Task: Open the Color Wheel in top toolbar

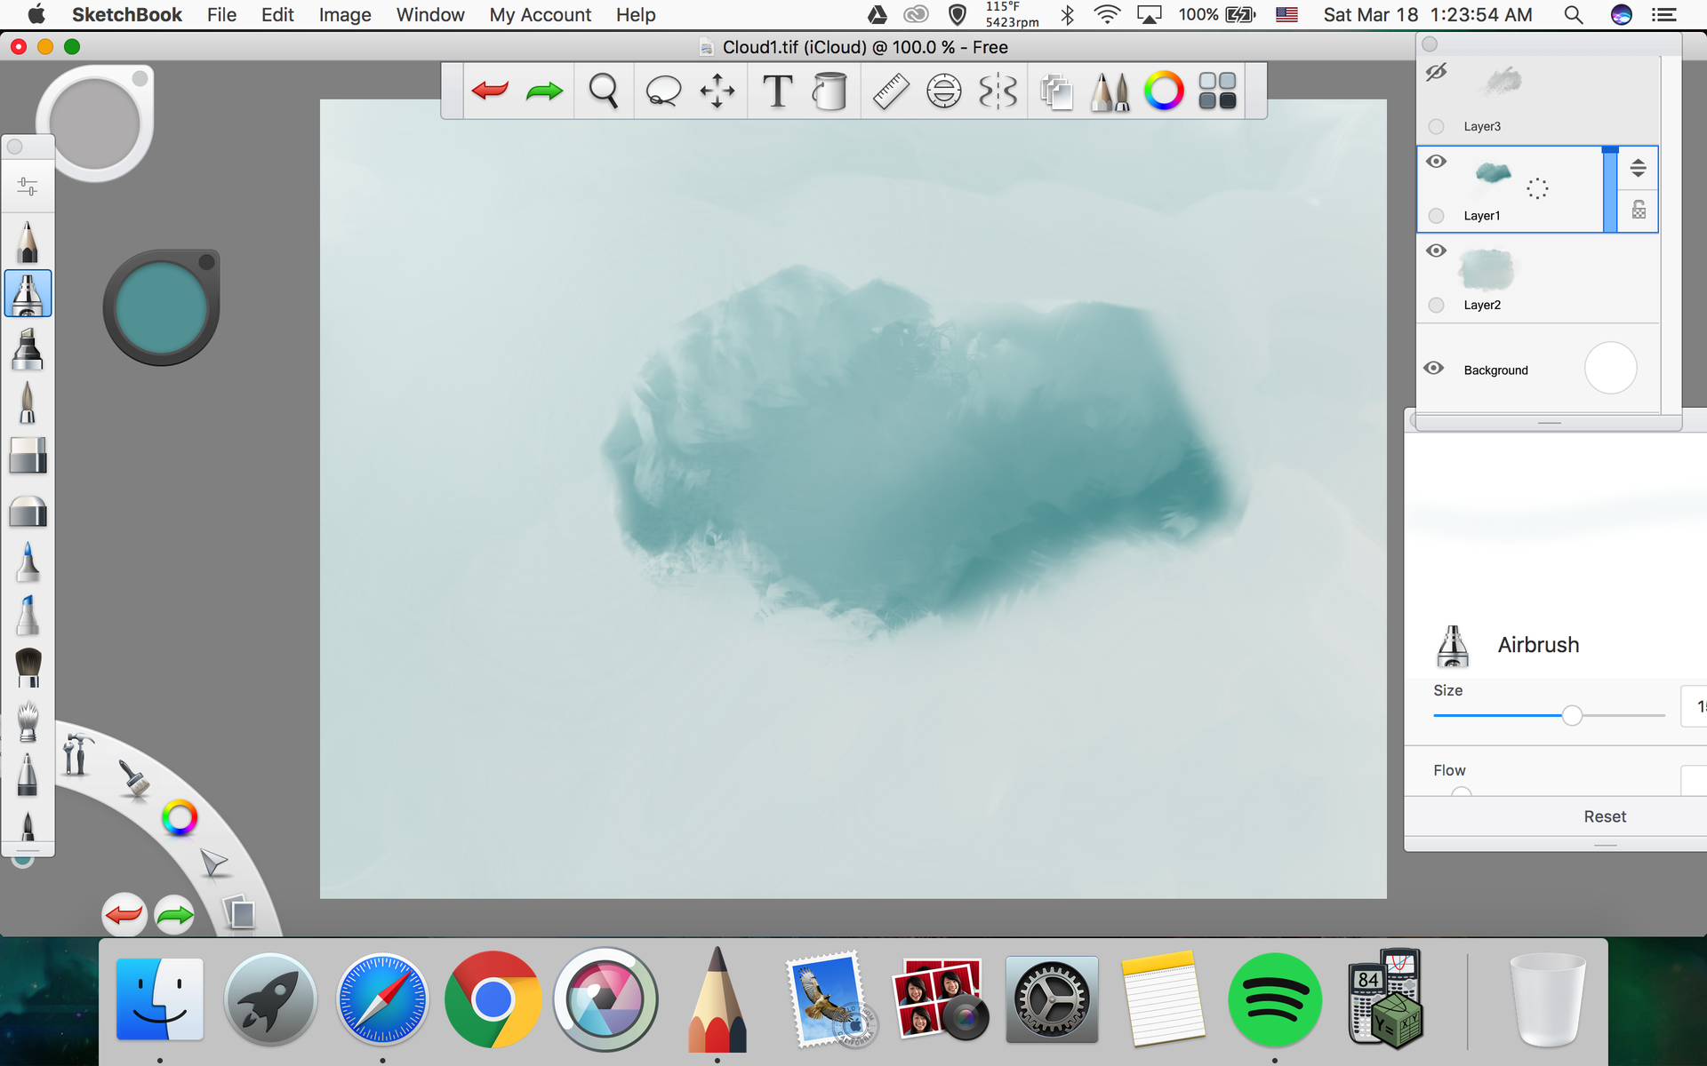Action: tap(1164, 91)
